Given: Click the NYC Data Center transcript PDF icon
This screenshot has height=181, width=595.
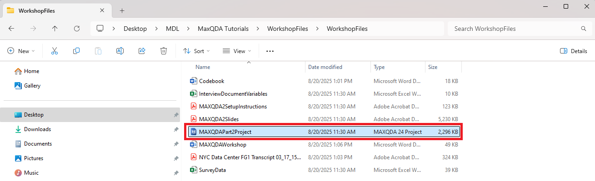Looking at the screenshot, I should click(193, 157).
